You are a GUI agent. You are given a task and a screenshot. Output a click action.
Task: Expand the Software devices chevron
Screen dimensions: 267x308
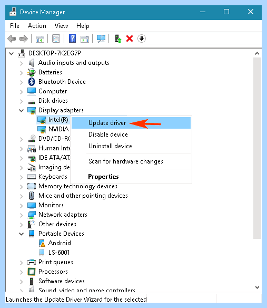(22, 281)
